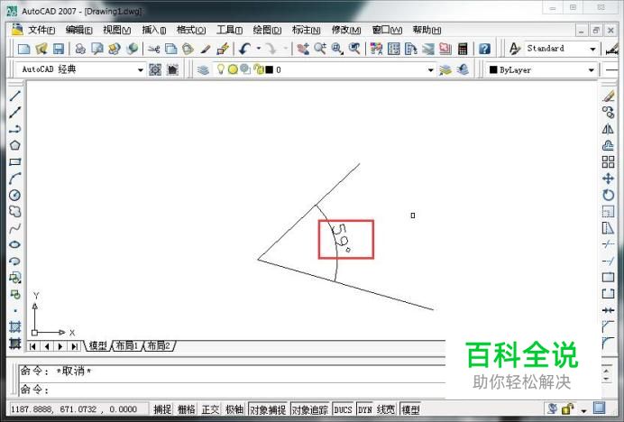This screenshot has width=624, height=422.
Task: Switch to the 布局2 tab
Action: 159,345
